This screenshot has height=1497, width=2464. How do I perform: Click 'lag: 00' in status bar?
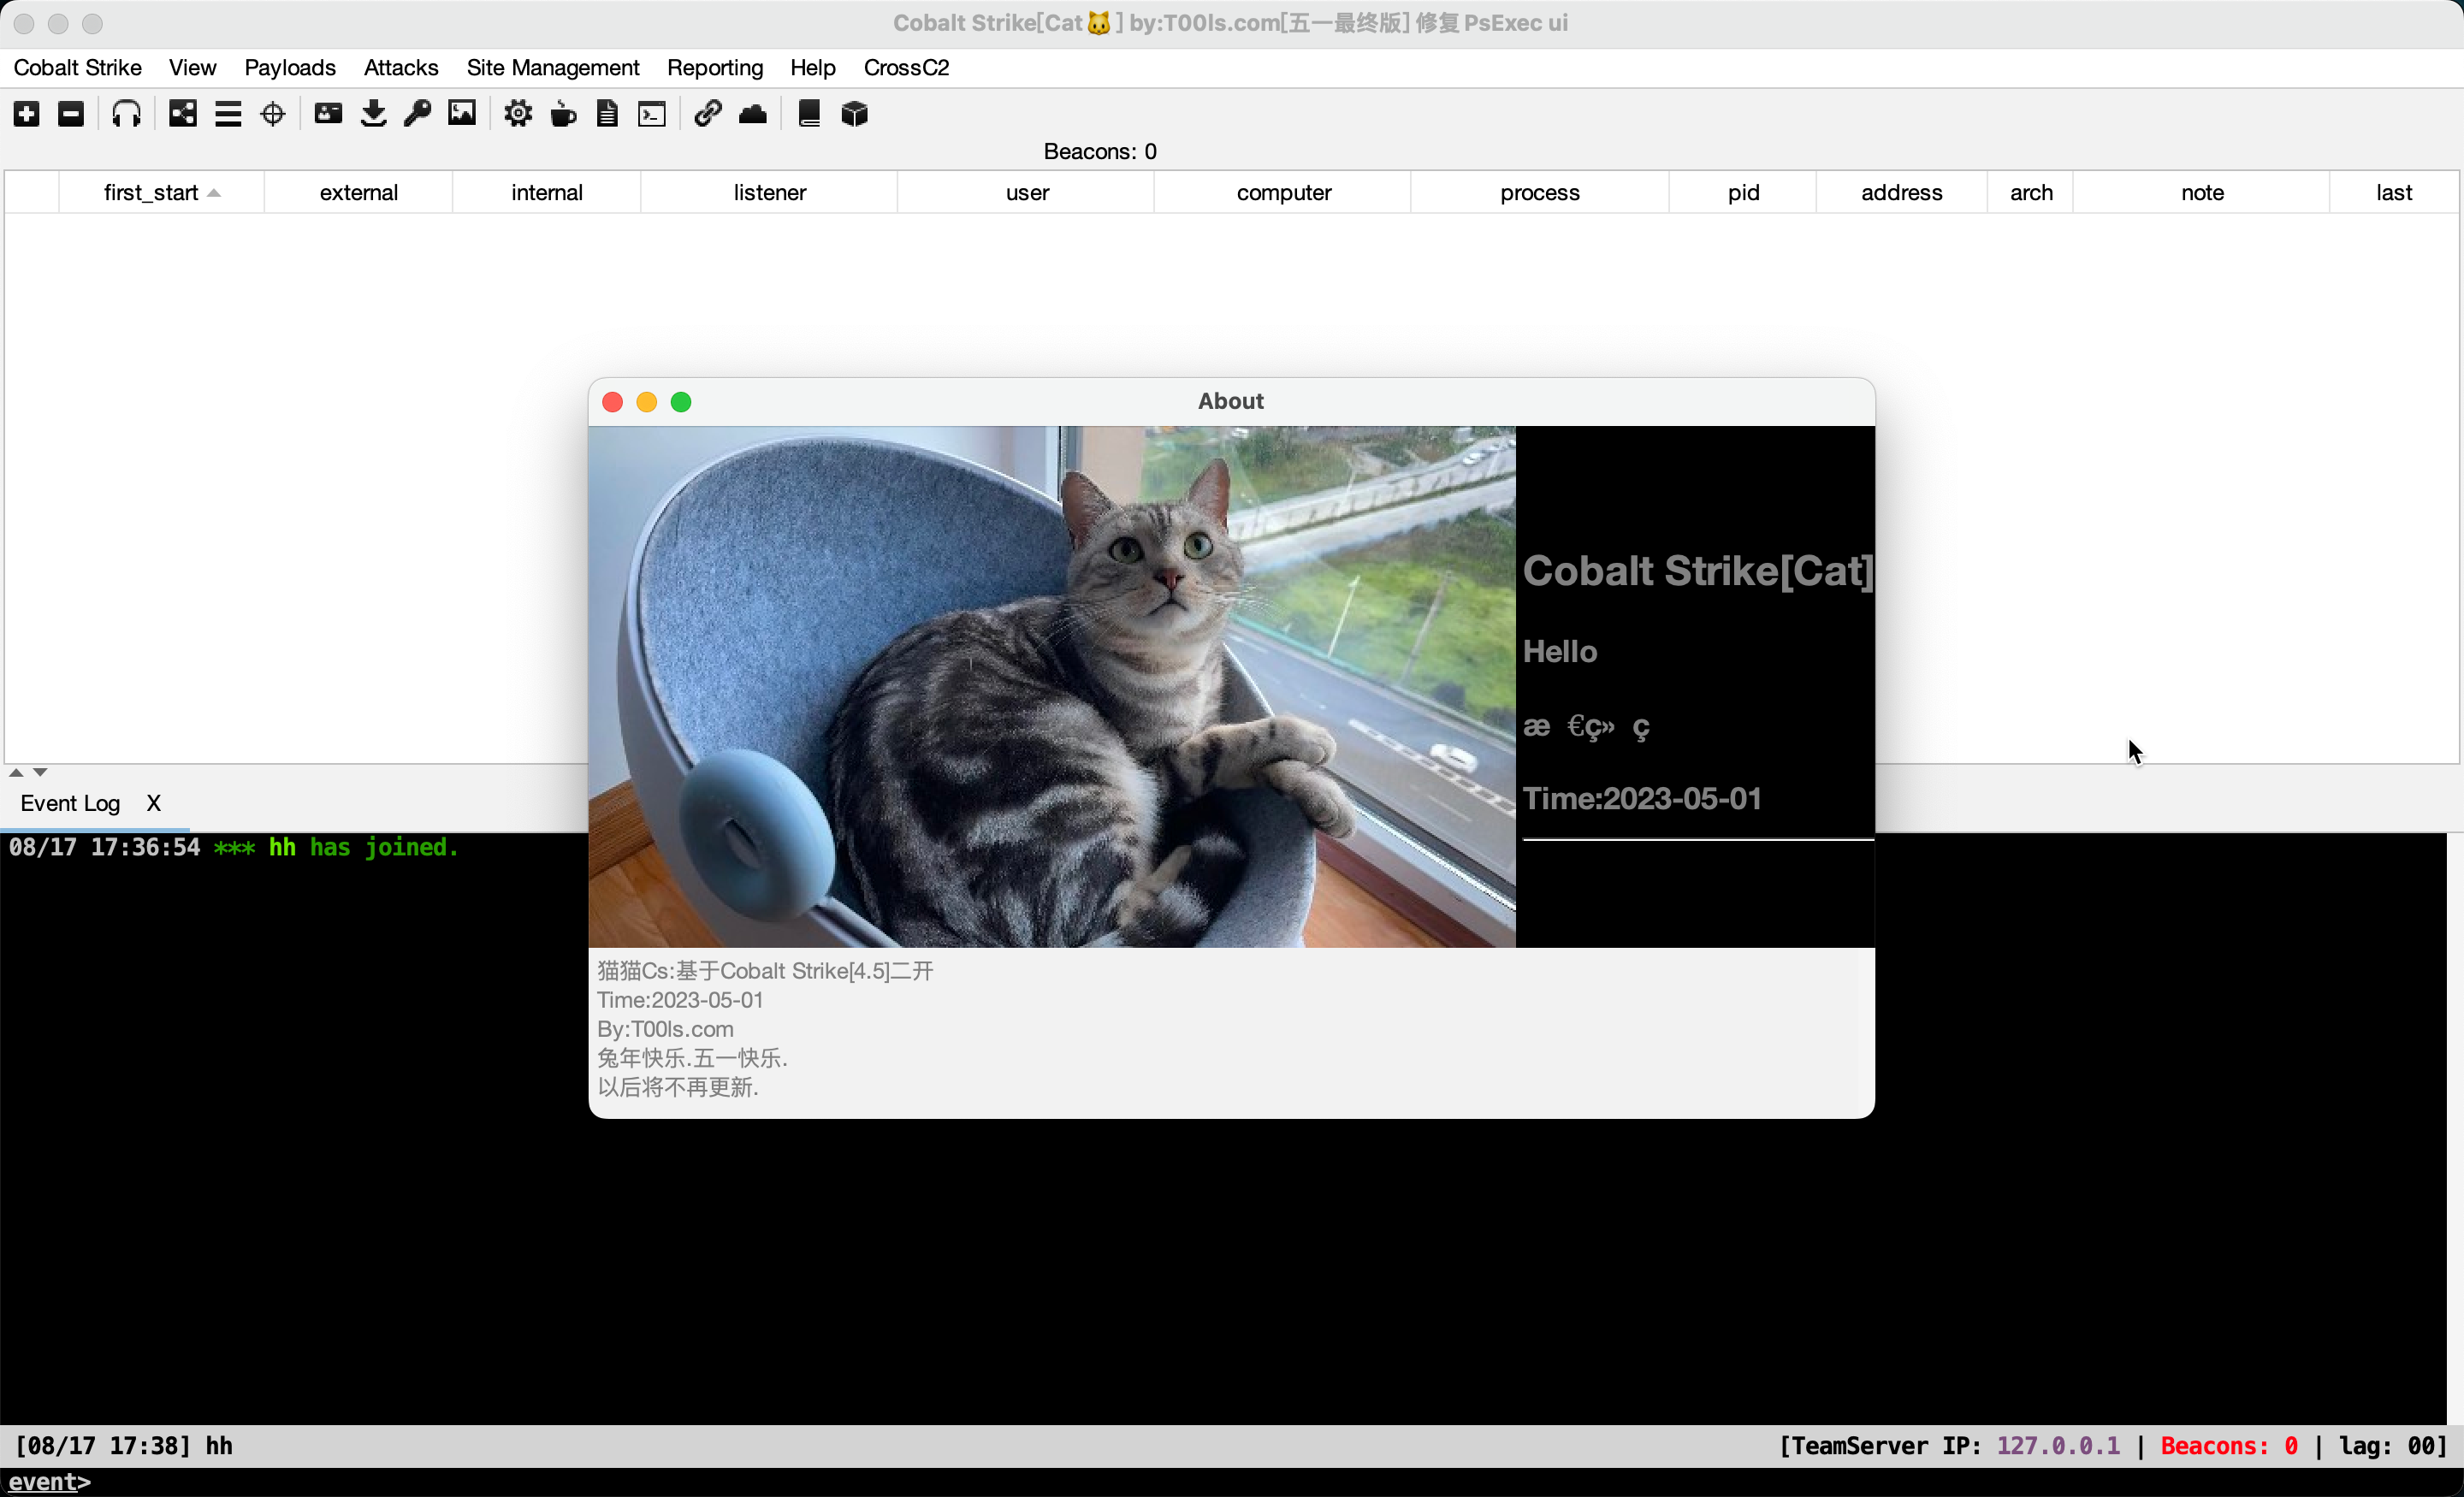coord(2385,1446)
